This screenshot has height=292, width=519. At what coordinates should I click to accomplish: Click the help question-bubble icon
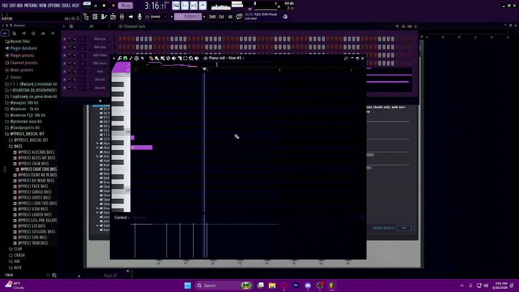pos(239,17)
